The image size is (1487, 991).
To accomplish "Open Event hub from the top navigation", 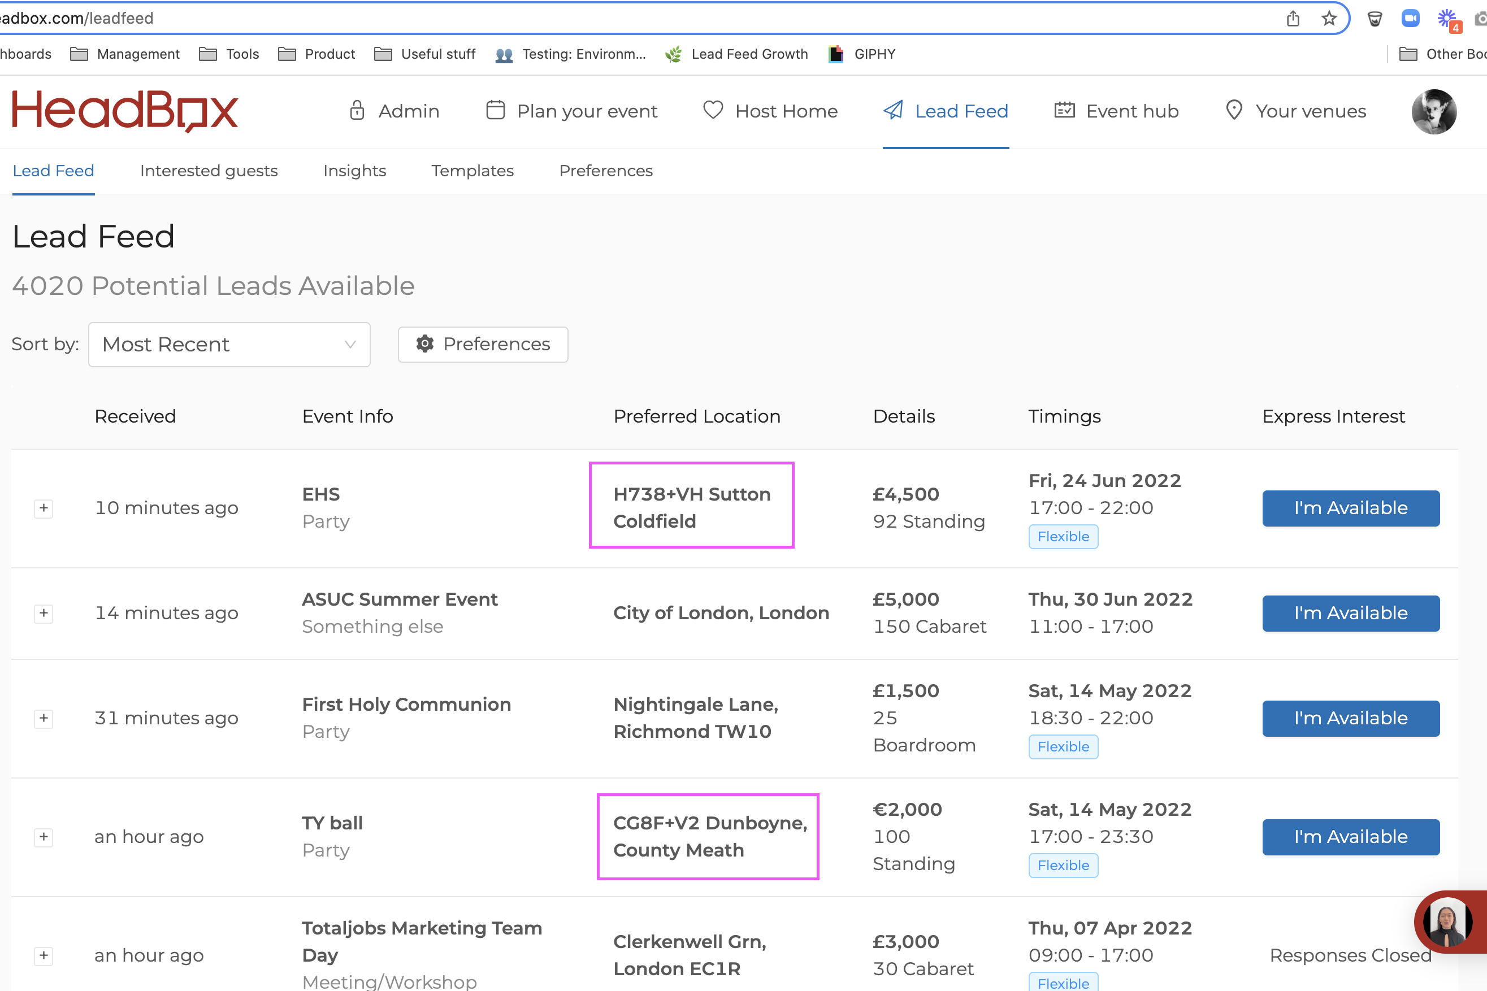I will coord(1116,111).
